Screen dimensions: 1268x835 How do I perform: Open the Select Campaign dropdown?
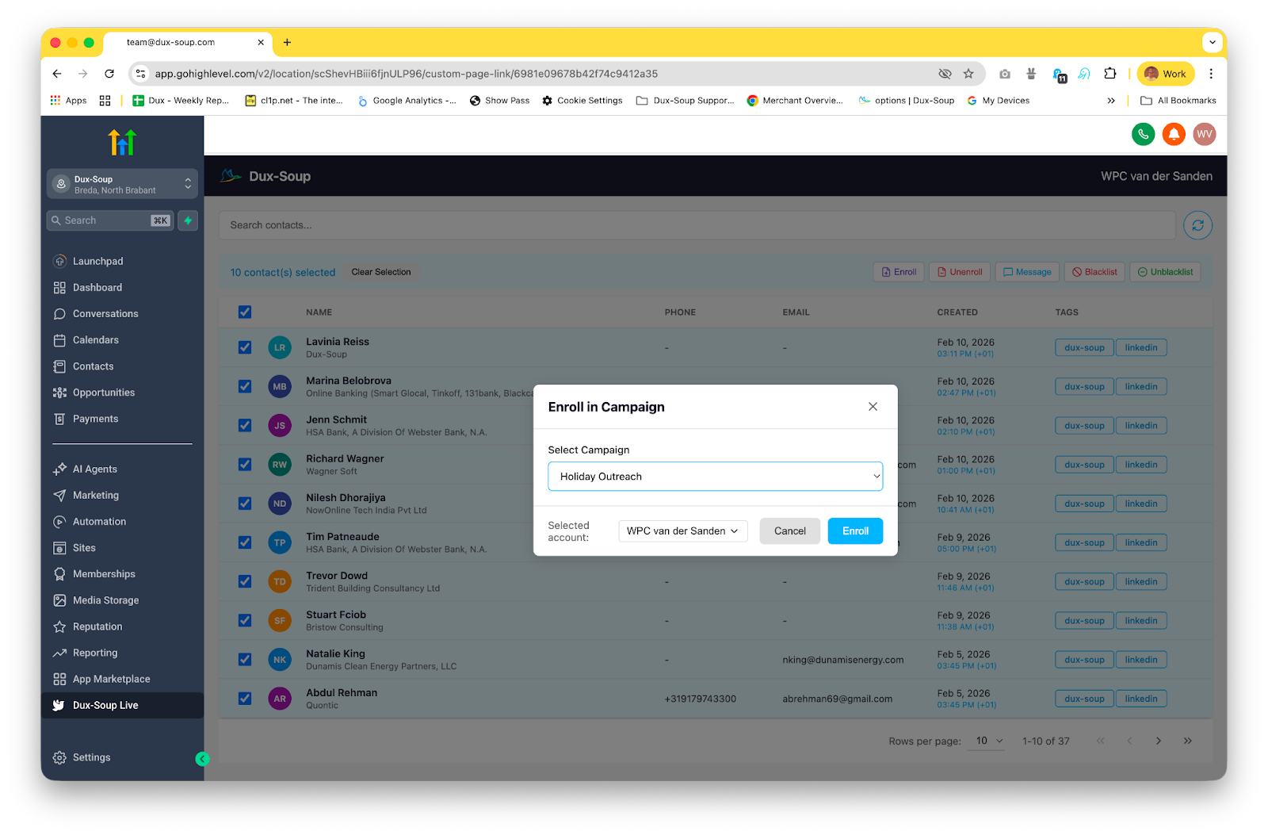[715, 477]
